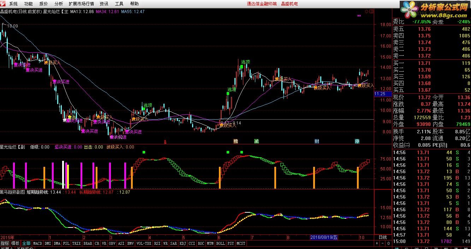Switch to the SAR indicator
Screen dimensions: 471x249
point(174,243)
